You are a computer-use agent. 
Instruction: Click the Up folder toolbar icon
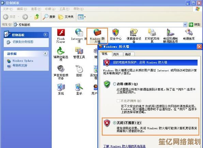tap(37, 17)
